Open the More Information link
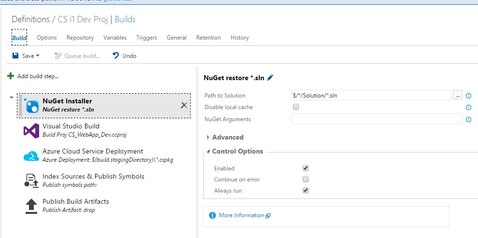This screenshot has height=238, width=478. (241, 215)
